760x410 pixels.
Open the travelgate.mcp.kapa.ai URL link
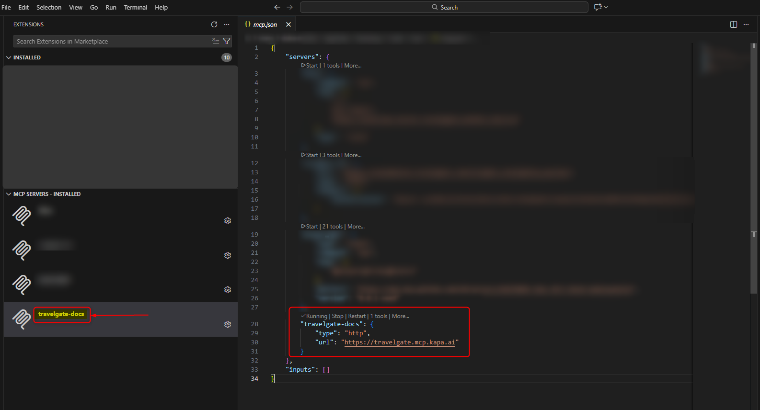coord(400,342)
